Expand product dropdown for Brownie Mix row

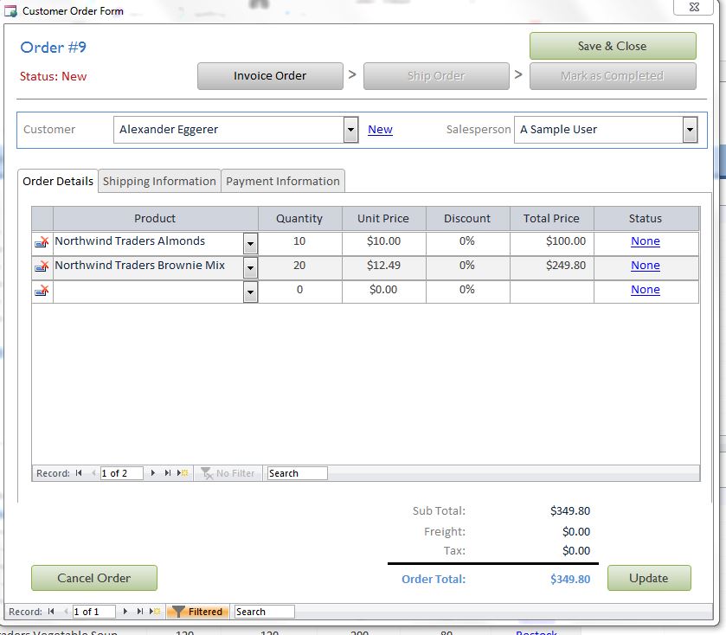point(250,268)
